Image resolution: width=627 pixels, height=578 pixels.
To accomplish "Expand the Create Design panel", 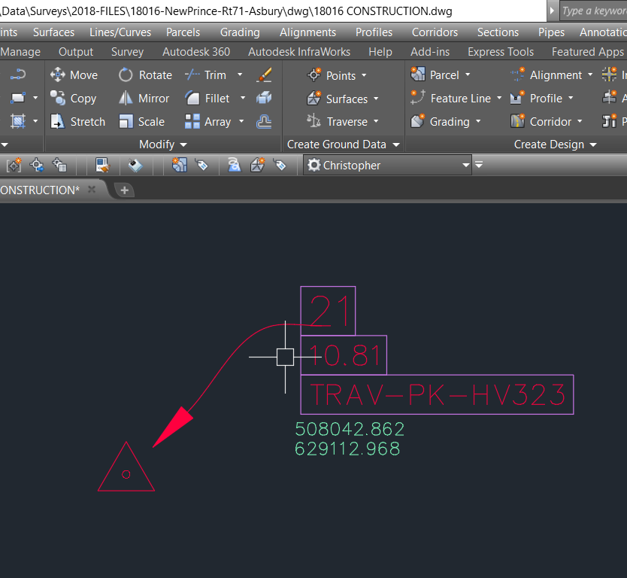I will click(555, 144).
